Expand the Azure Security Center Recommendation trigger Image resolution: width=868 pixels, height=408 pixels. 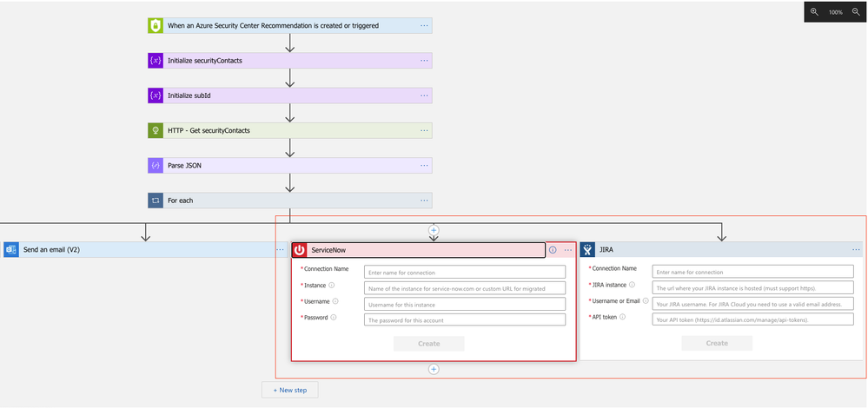tap(290, 25)
